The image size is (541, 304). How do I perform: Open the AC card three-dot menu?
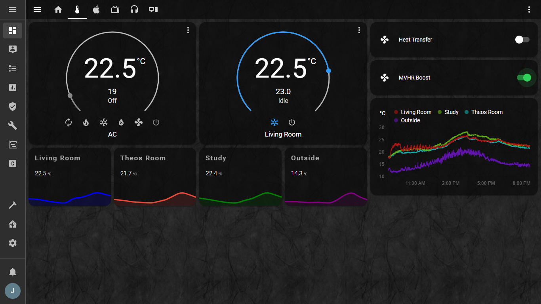point(188,30)
